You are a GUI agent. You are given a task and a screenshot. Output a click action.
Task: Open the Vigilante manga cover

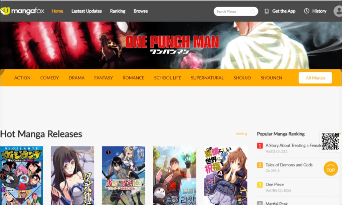click(x=22, y=175)
